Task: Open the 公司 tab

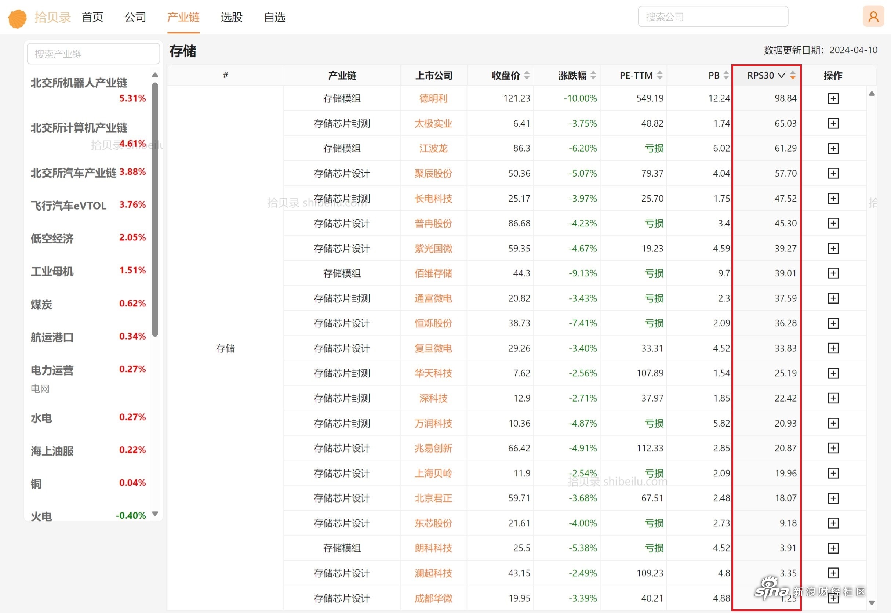Action: (135, 17)
